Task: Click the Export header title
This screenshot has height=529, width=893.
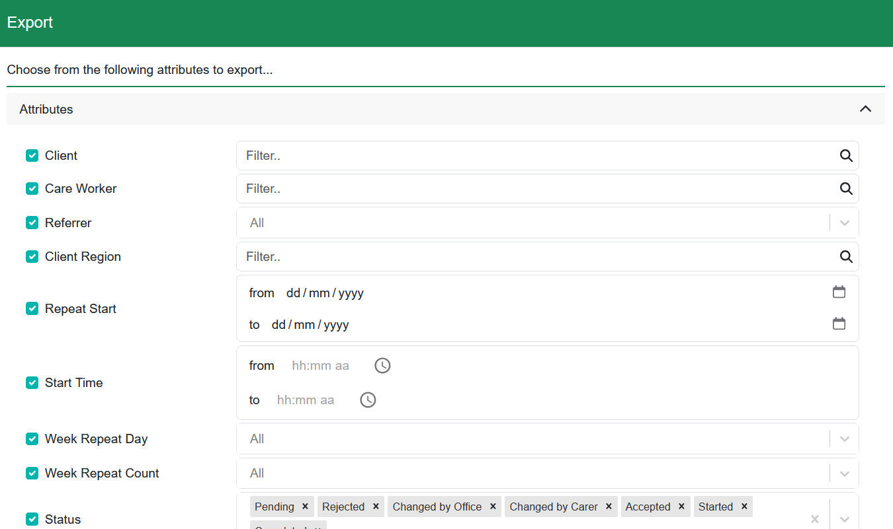Action: [30, 22]
